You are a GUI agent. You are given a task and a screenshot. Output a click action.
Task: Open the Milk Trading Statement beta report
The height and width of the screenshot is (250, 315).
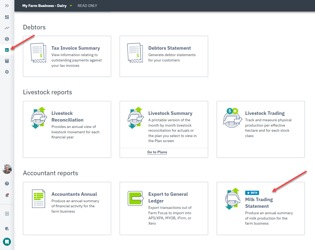pos(261,208)
